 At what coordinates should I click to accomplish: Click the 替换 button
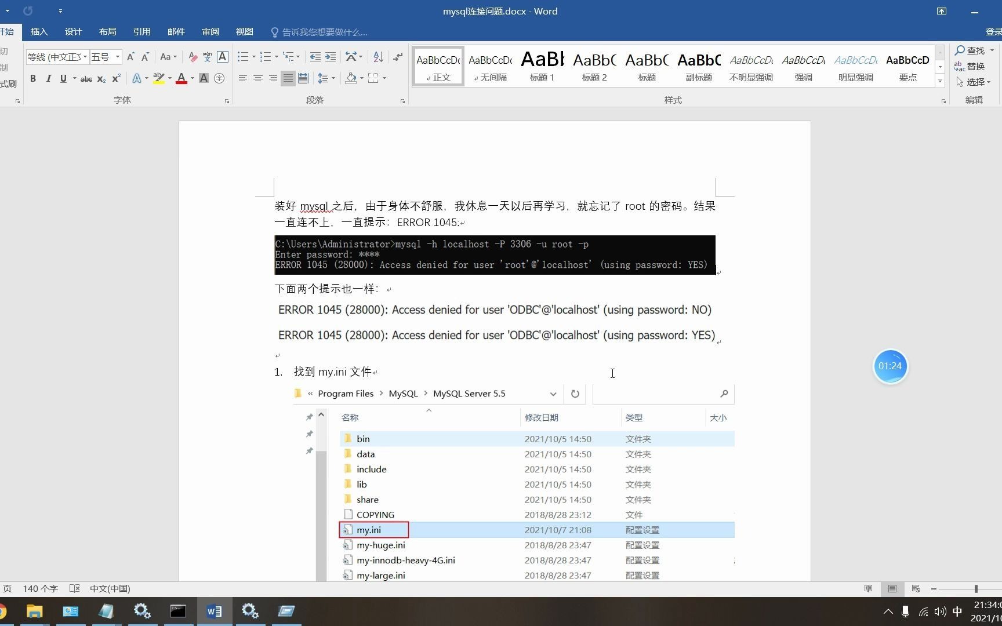(970, 66)
